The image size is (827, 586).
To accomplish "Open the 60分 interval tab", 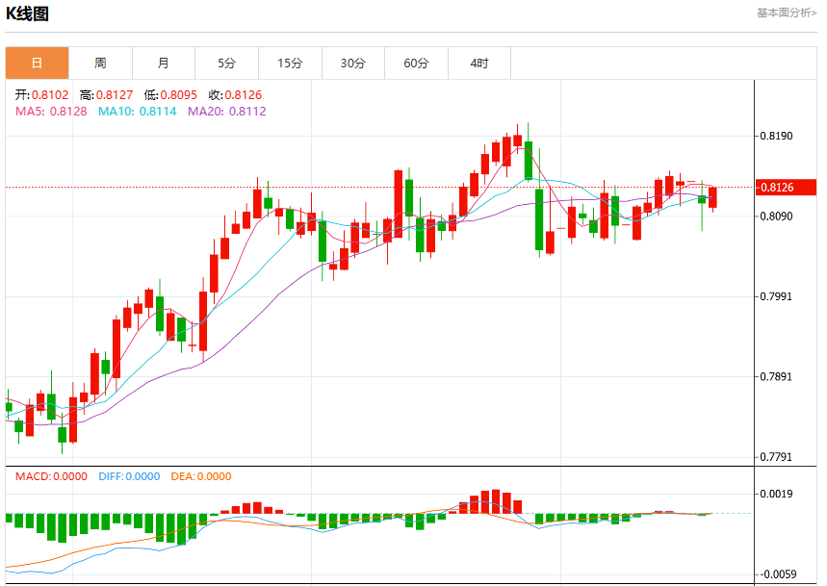I will pos(416,64).
